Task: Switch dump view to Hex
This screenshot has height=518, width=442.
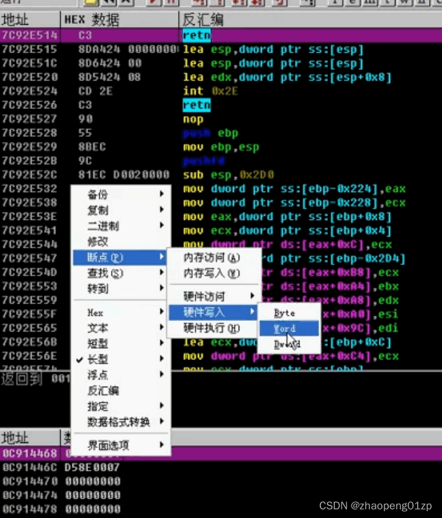Action: tap(121, 312)
